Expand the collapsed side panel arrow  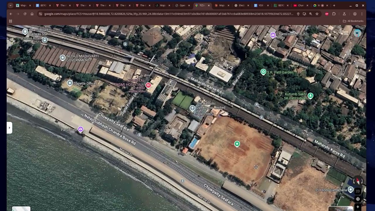[x=9, y=128]
